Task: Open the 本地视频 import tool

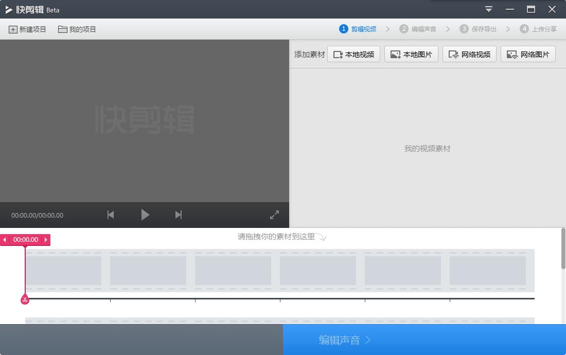Action: click(353, 54)
